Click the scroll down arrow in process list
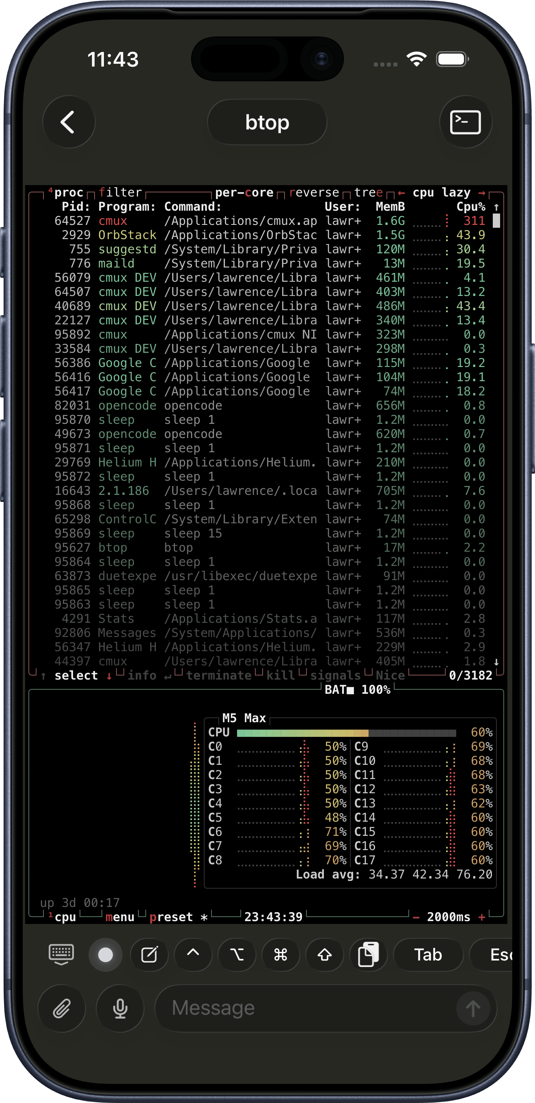The image size is (535, 1103). point(496,662)
